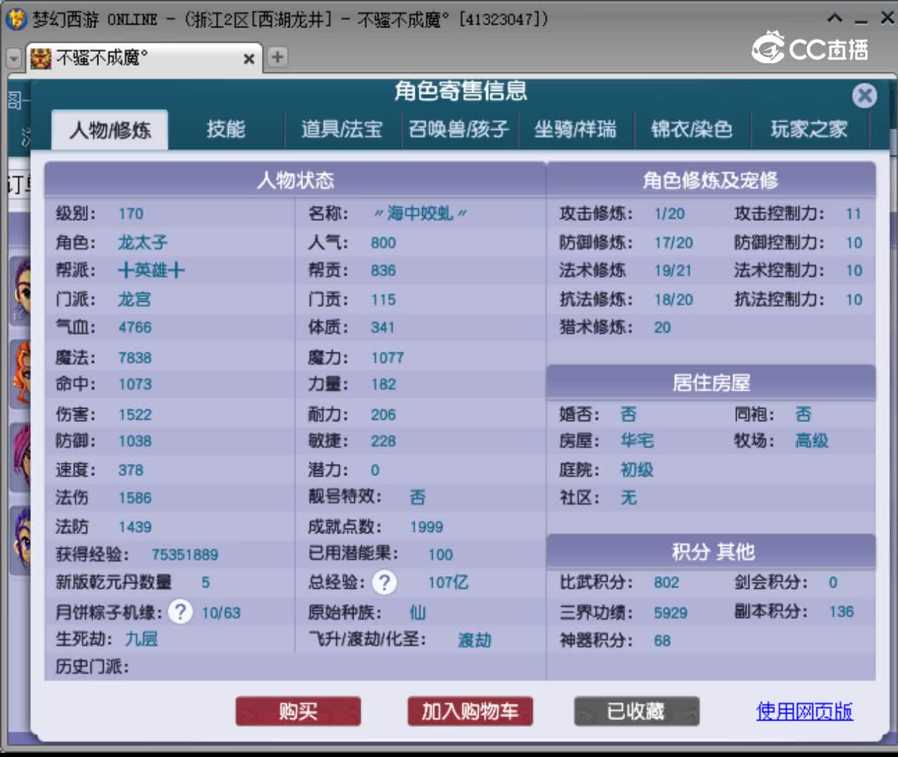
Task: Click the first character avatar on left edge
Action: click(x=21, y=291)
